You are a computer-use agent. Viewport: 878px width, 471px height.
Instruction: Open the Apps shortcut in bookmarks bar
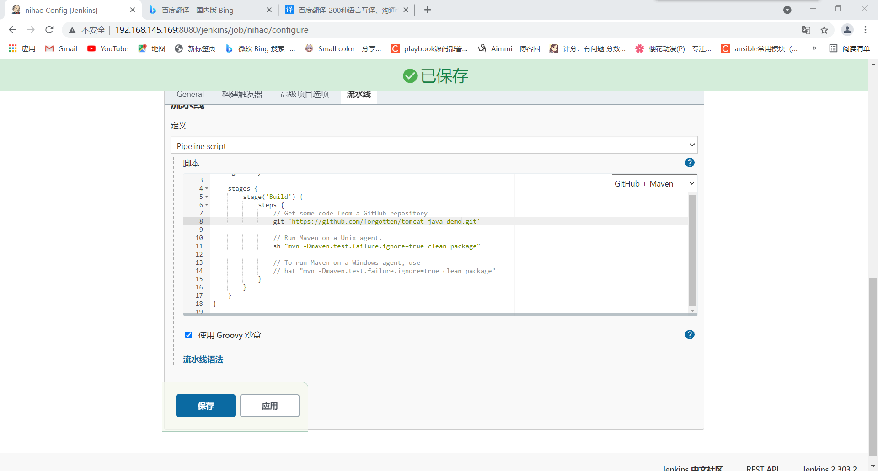[21, 48]
